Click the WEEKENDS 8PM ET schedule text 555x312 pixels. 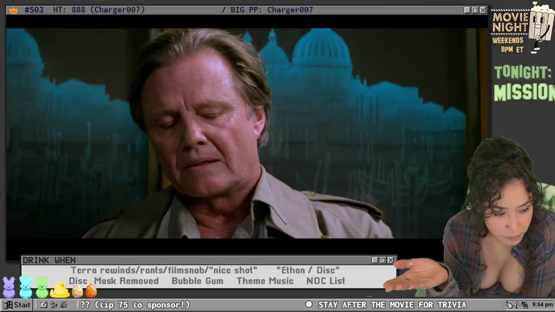click(x=509, y=45)
